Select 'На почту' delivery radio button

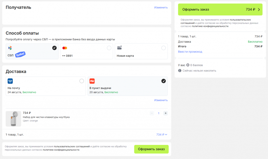(x=82, y=81)
